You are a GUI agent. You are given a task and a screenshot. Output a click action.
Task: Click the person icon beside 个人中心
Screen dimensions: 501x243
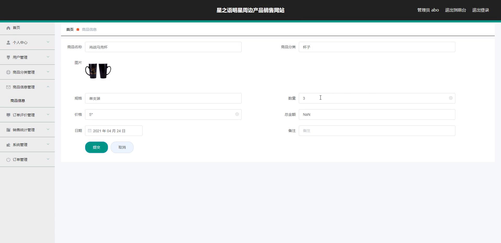(x=8, y=42)
